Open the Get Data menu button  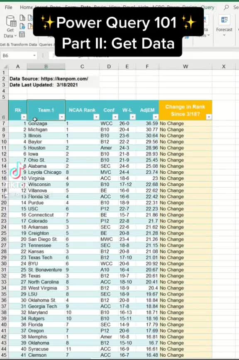[10, 27]
